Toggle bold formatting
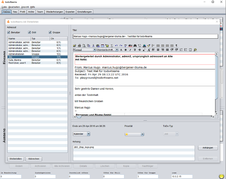226x179 pixels. click(125, 50)
